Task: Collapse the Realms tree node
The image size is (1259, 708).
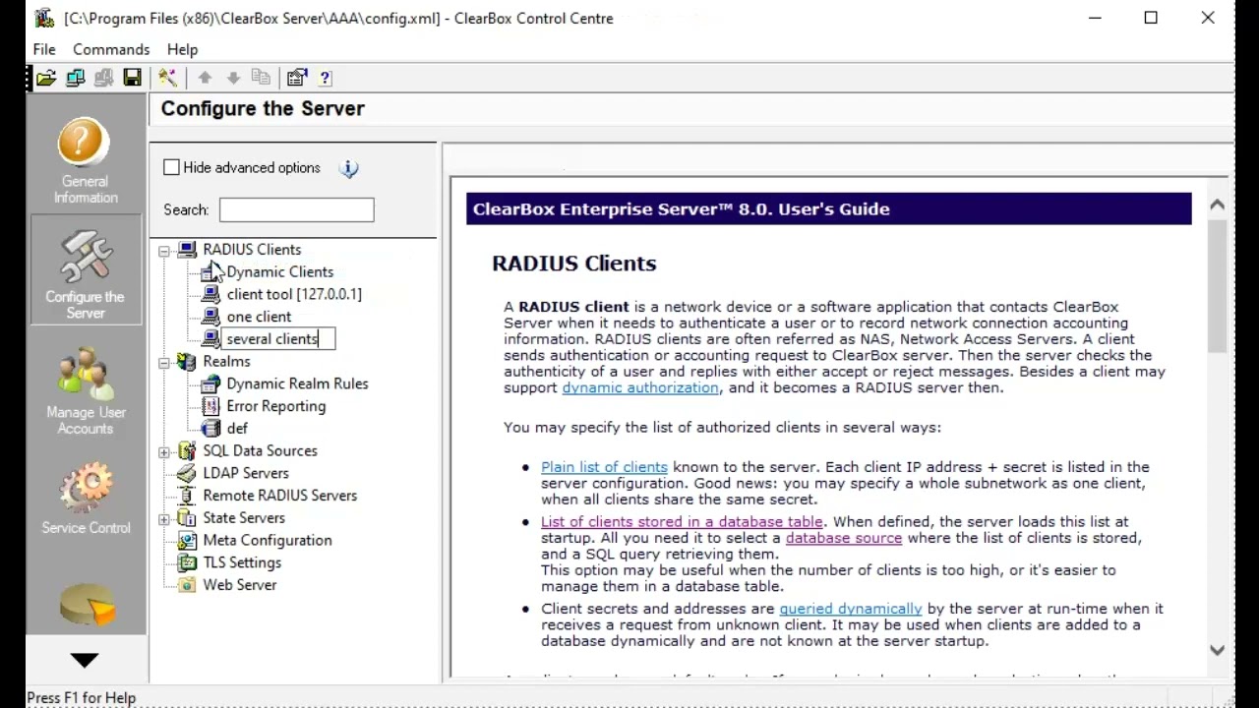Action: click(x=164, y=363)
